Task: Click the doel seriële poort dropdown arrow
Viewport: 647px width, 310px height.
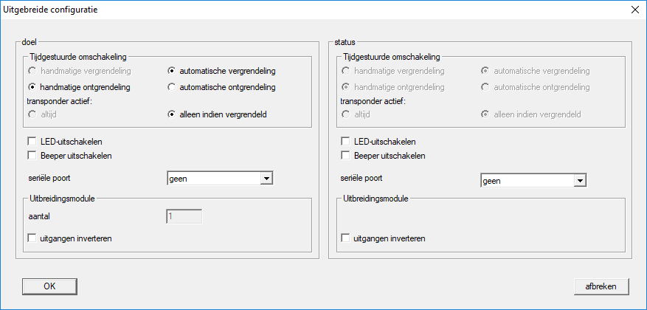Action: 268,178
